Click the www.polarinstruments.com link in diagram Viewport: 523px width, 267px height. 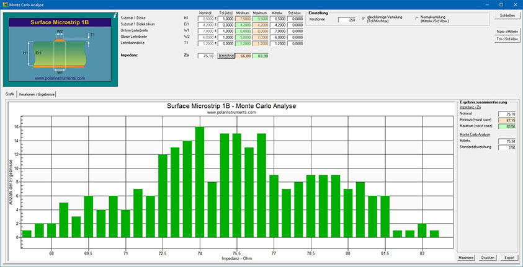60,79
